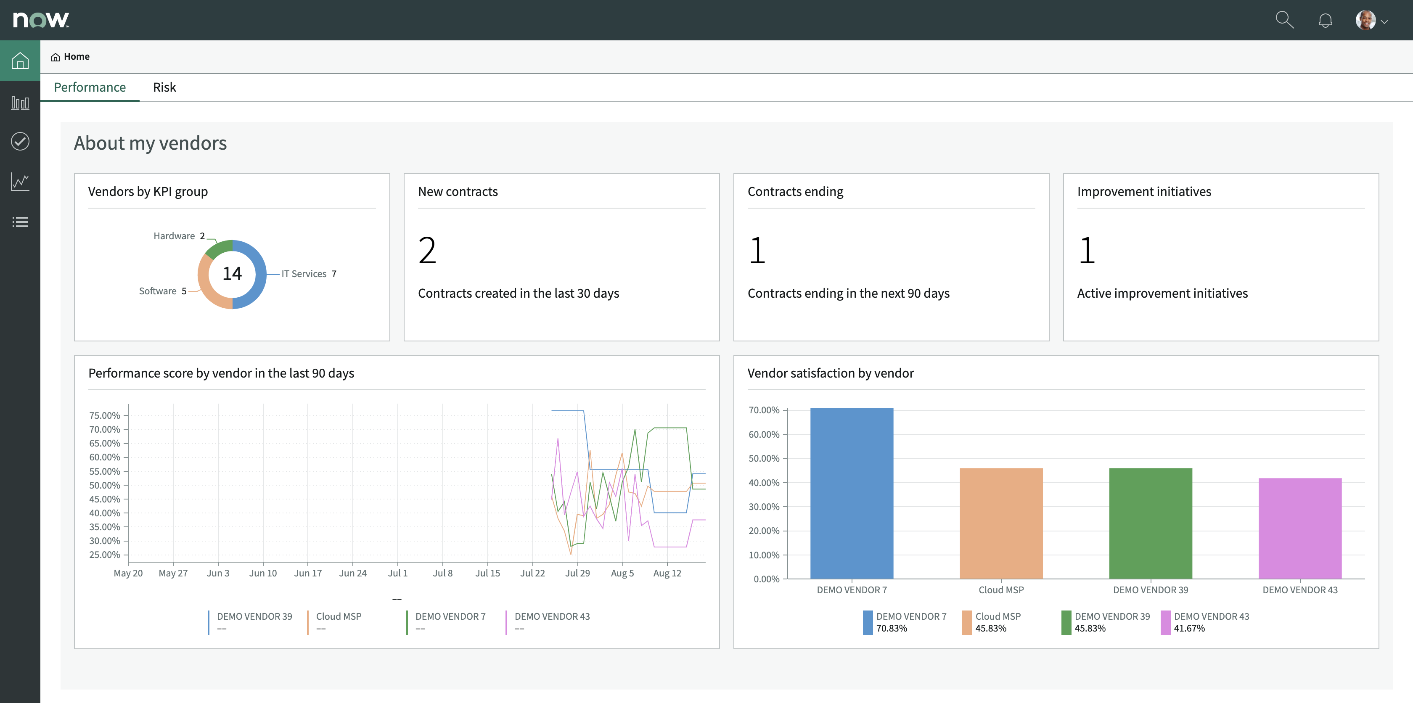Click the Home breadcrumb link
This screenshot has width=1413, height=703.
pyautogui.click(x=76, y=56)
